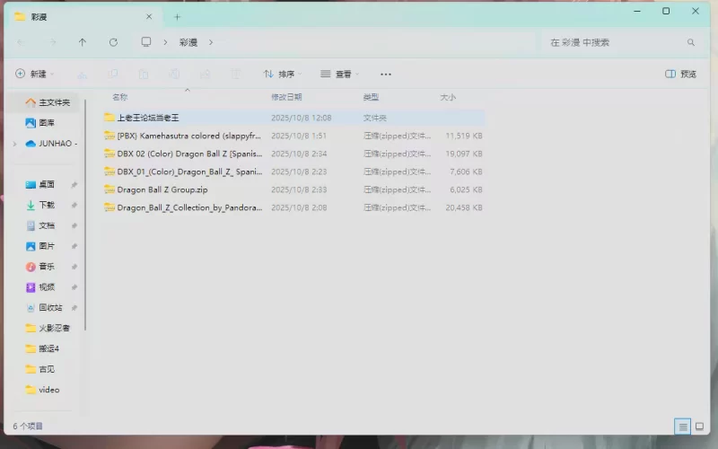Sort by 修改日期 column header
718x449 pixels.
point(286,97)
